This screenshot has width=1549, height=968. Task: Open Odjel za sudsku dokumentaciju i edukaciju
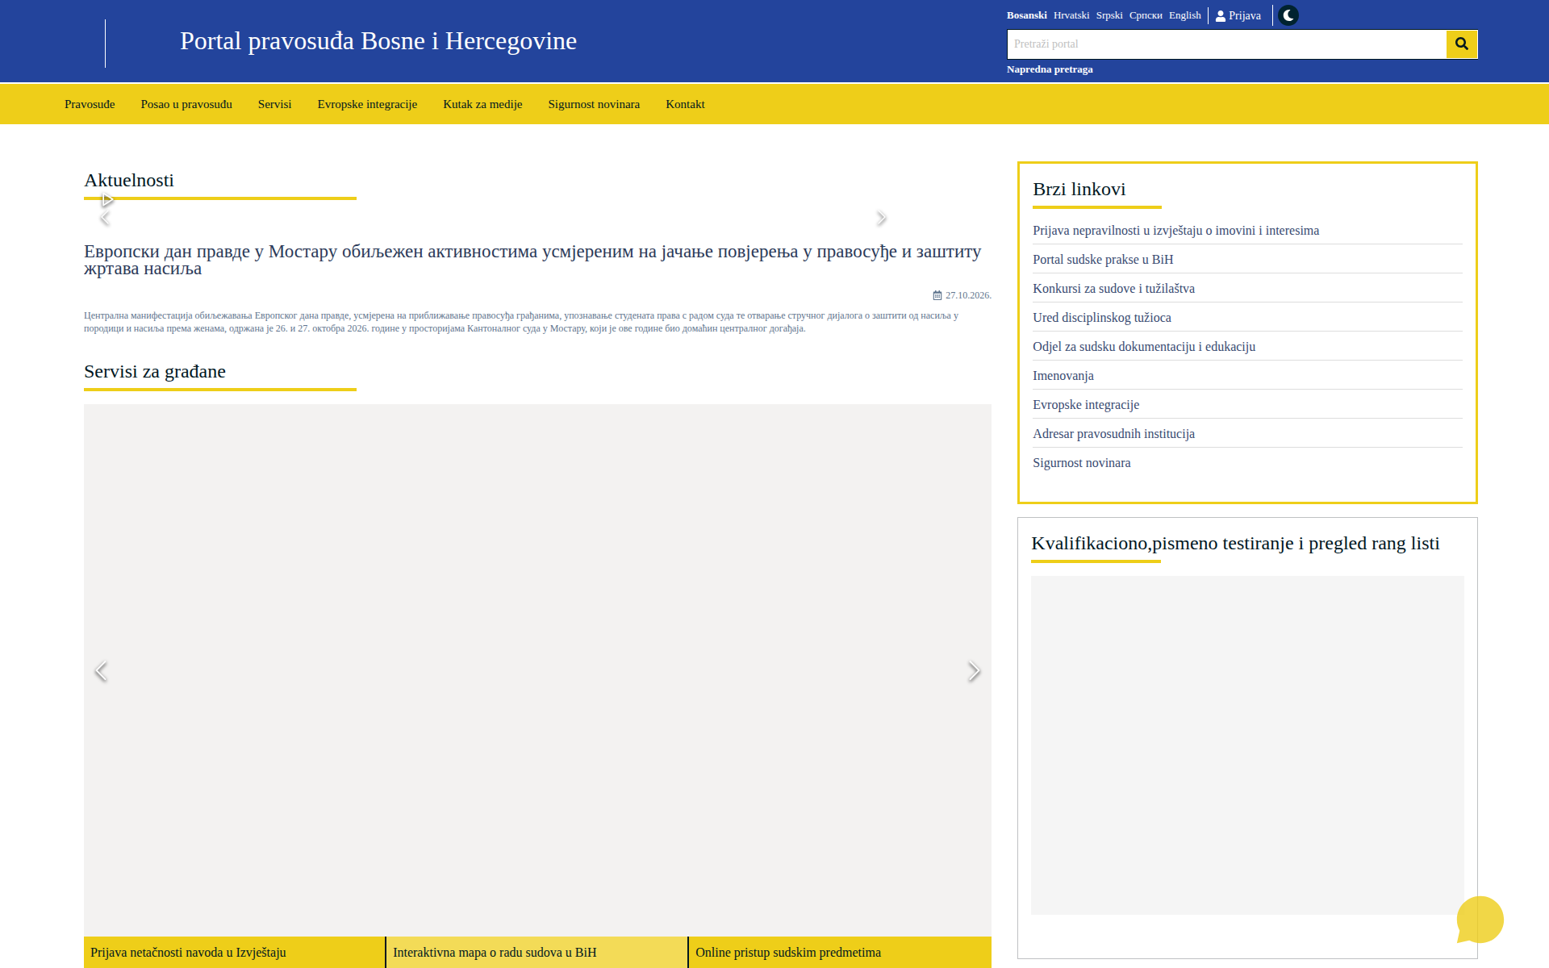click(1144, 347)
